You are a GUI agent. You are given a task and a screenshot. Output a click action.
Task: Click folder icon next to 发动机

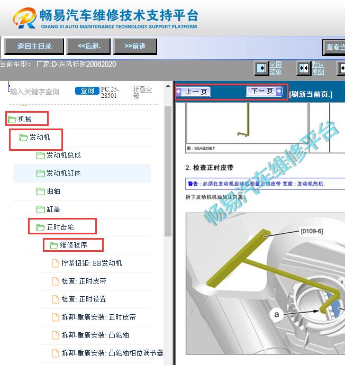pos(23,138)
